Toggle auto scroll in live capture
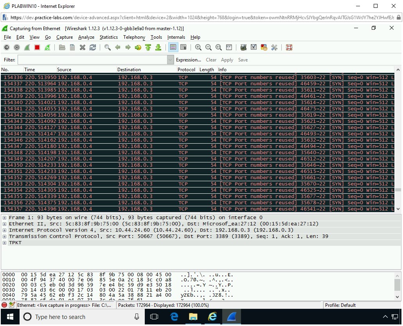The height and width of the screenshot is (326, 403). [183, 47]
